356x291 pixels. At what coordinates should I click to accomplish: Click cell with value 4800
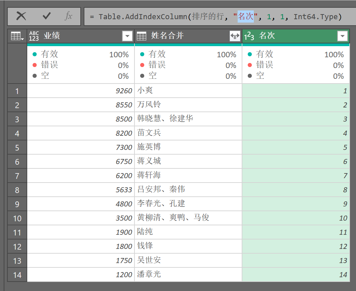point(81,204)
